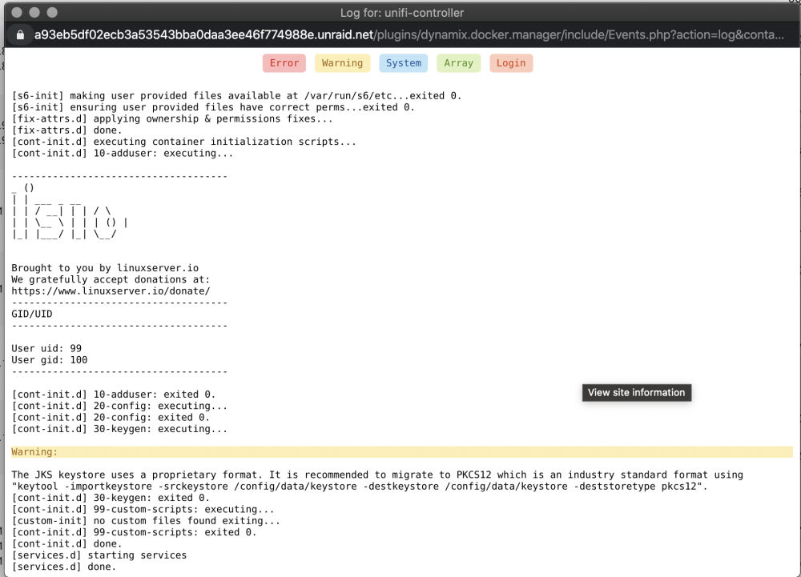Click the keytool -importkeystore command line

[x=360, y=487]
